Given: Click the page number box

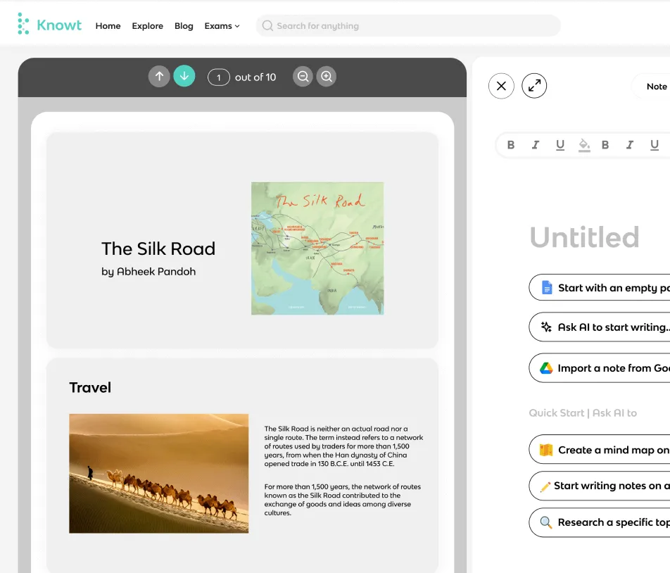Looking at the screenshot, I should (x=219, y=77).
